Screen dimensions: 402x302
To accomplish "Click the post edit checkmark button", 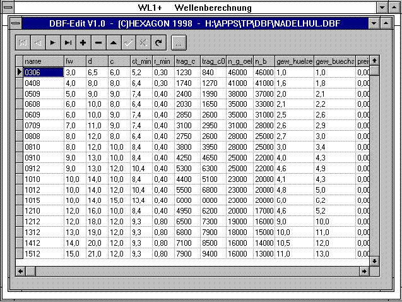I will coord(127,43).
